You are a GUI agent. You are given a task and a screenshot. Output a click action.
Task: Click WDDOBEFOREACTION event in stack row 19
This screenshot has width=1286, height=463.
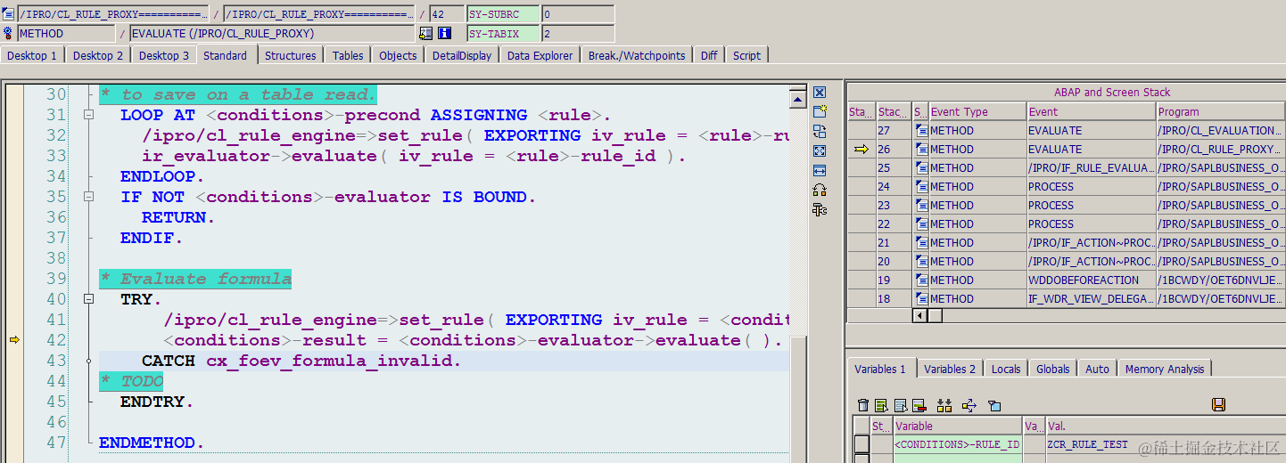[1091, 280]
